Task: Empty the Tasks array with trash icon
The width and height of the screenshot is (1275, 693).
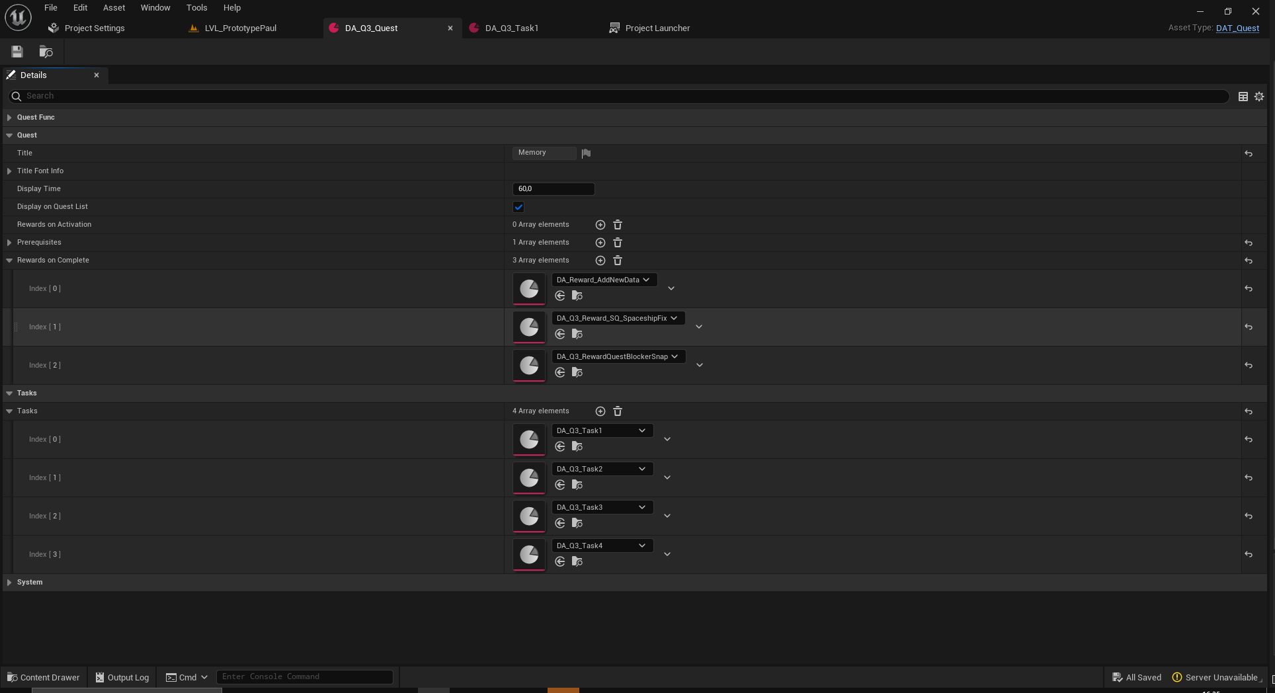Action: [617, 411]
